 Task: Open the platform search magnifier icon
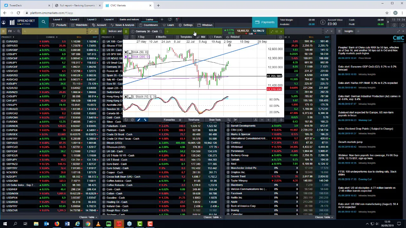[x=43, y=22]
